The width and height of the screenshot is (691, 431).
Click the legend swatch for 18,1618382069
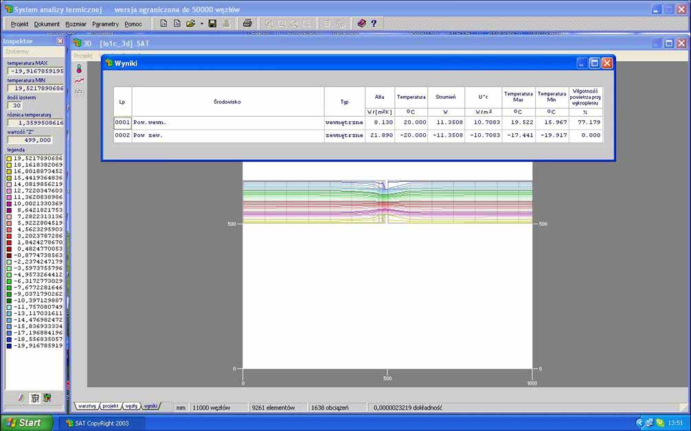pos(9,165)
